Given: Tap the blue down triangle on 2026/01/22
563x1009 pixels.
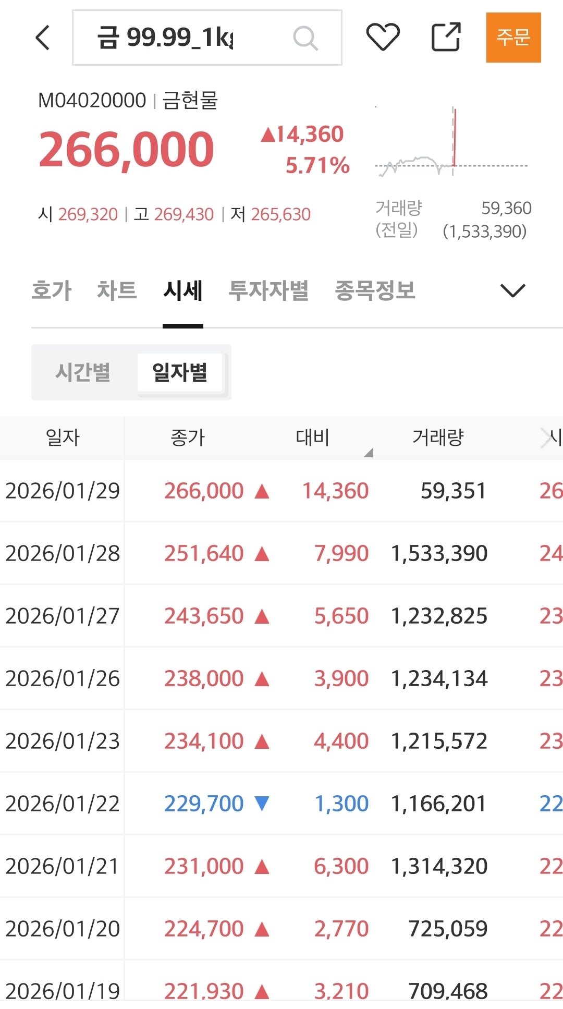Looking at the screenshot, I should click(262, 804).
